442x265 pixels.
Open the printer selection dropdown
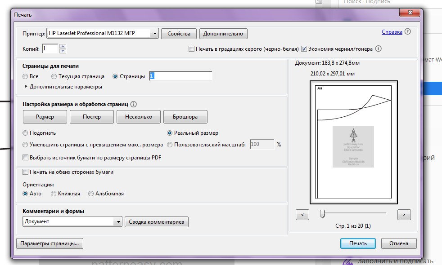154,33
